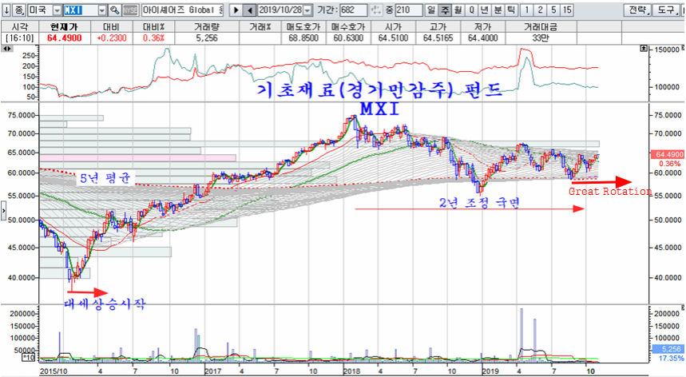Viewport: 686px width, 377px height.
Task: Click the Great Rotation annotation text
Action: click(x=610, y=191)
